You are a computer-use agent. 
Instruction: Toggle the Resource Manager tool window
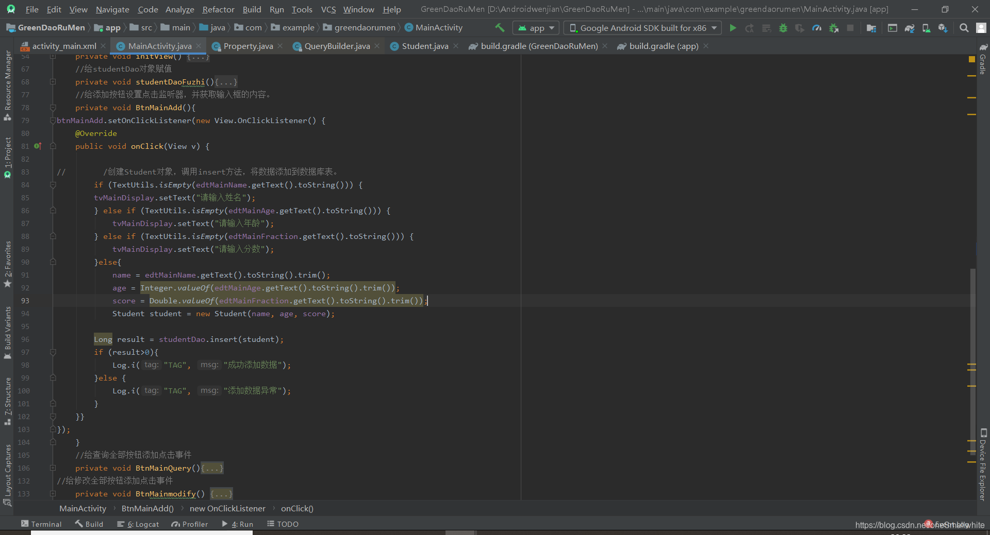pyautogui.click(x=7, y=85)
